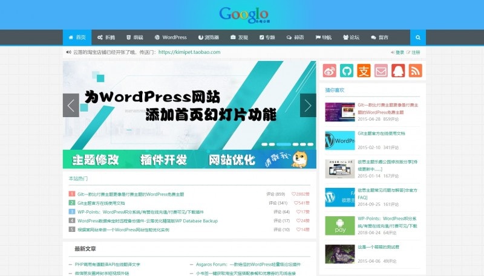Open the 发现 menu item
This screenshot has height=276, width=484.
(x=239, y=37)
